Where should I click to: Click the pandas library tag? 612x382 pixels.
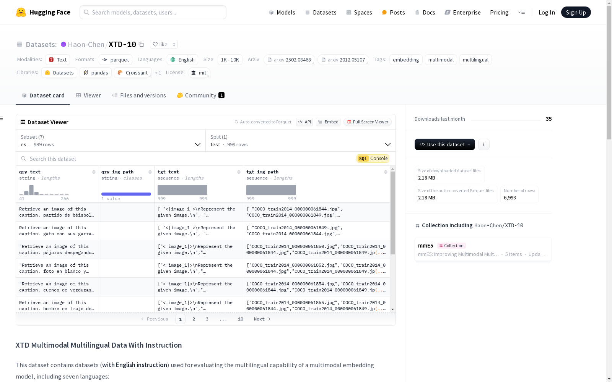(96, 73)
